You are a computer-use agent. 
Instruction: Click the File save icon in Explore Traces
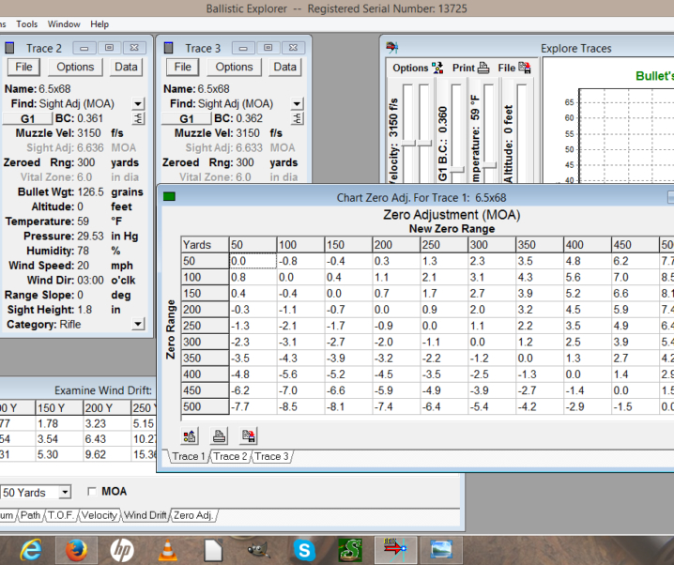pyautogui.click(x=525, y=68)
